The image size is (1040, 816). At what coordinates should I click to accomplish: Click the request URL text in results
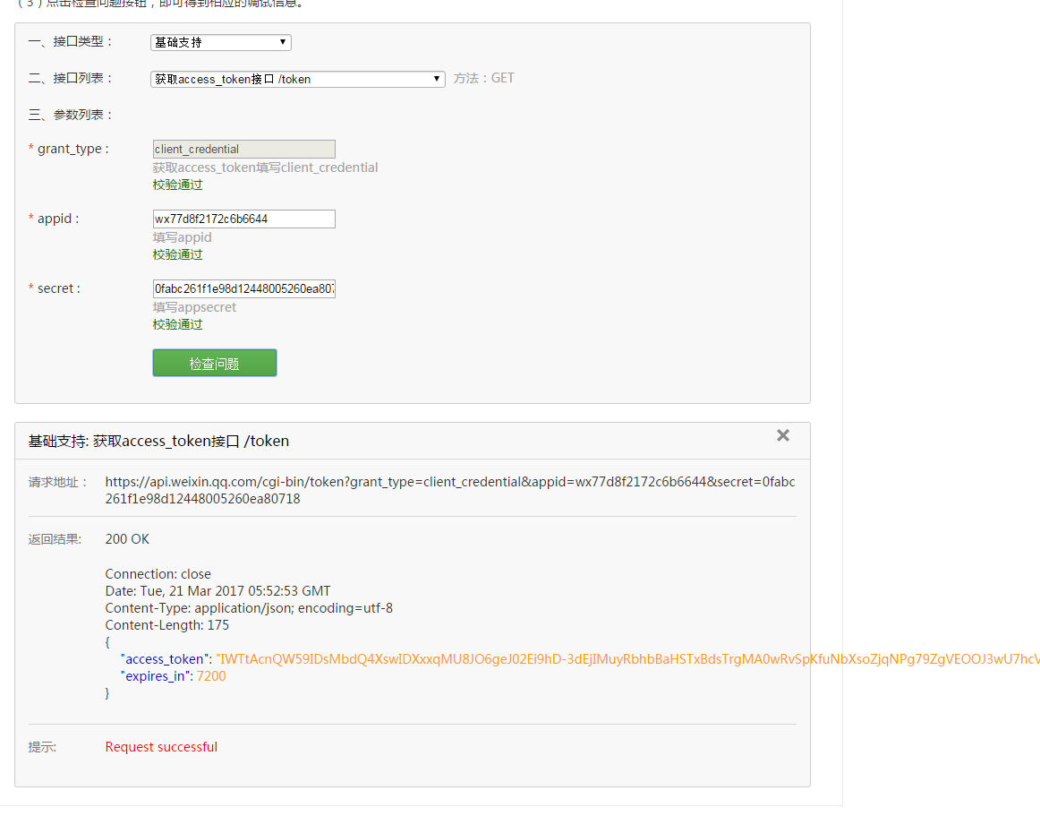(449, 482)
